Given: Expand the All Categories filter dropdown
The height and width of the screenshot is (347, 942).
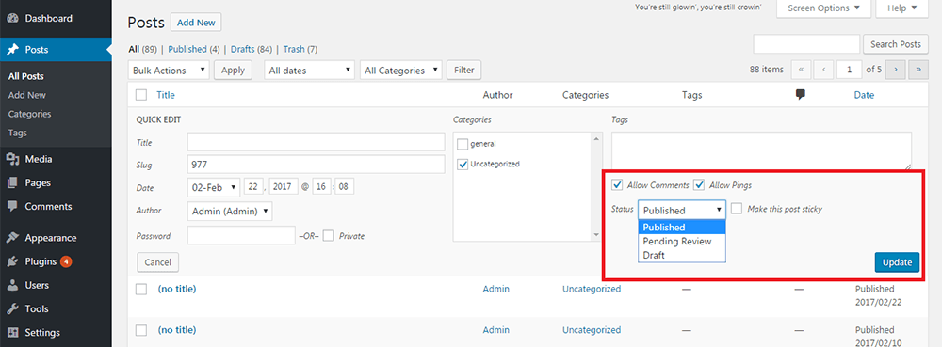Looking at the screenshot, I should (x=401, y=71).
